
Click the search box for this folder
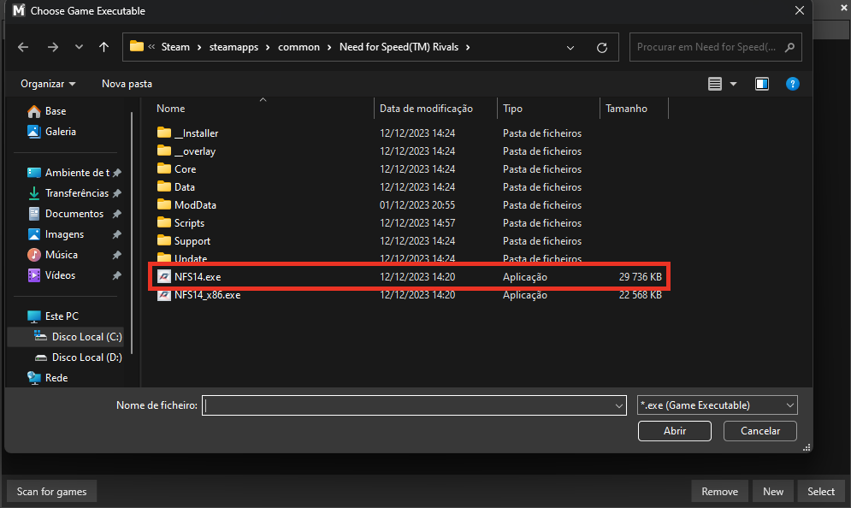pos(715,47)
